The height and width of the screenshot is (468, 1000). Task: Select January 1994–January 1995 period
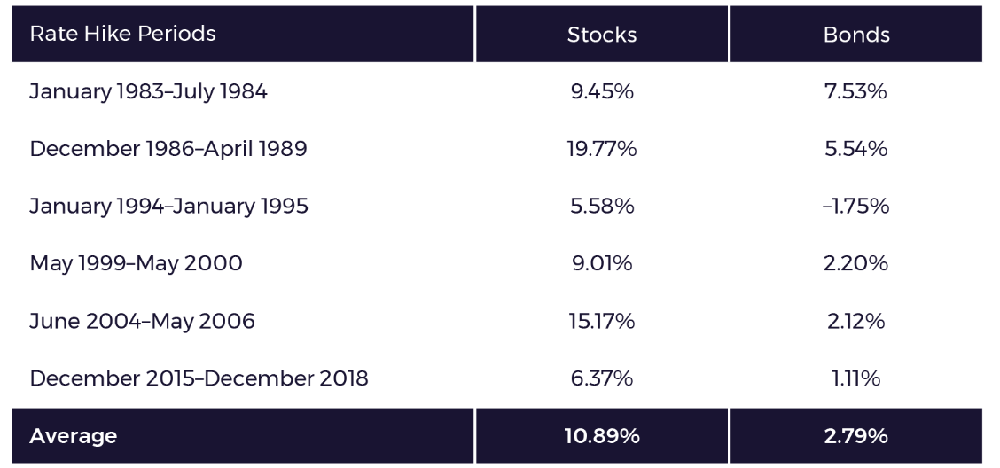click(x=169, y=207)
